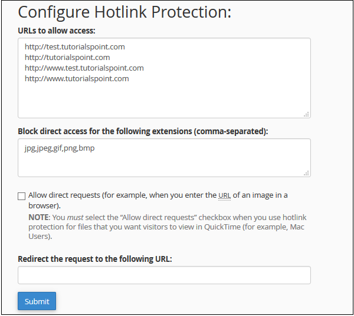
Task: Place cursor on the http://tutorialspoint.com line
Action: [x=67, y=57]
